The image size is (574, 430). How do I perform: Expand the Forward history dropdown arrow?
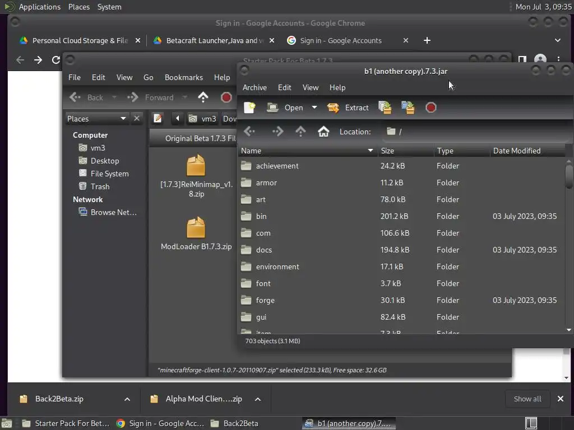185,97
